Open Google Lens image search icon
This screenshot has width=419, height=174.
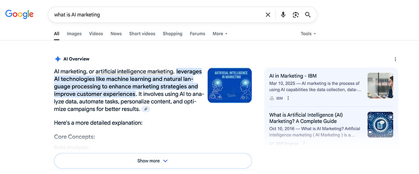295,15
